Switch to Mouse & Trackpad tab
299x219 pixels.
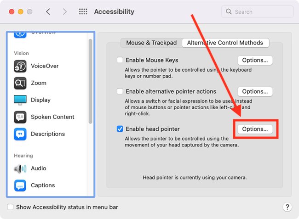(x=151, y=43)
